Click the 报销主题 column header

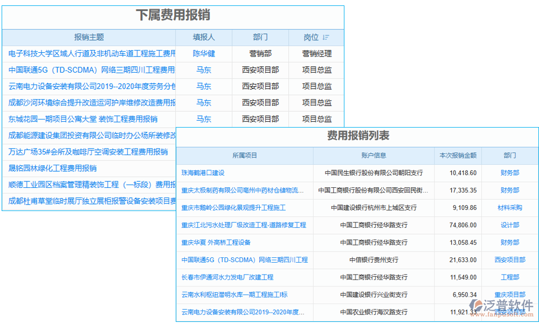pos(88,37)
